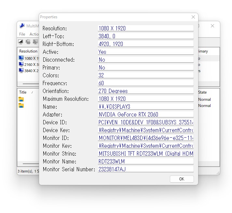Sort by the Resolution column header
Screen dimensions: 232x213
[x=28, y=51]
